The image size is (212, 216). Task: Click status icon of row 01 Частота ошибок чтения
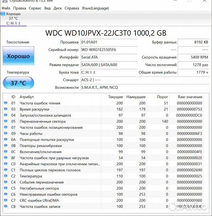(6, 103)
